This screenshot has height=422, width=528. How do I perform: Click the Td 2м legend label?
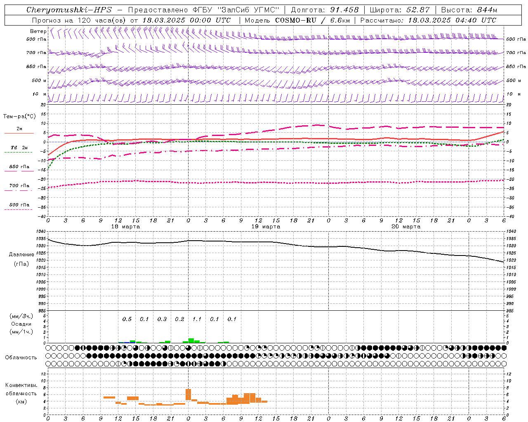[x=19, y=148]
